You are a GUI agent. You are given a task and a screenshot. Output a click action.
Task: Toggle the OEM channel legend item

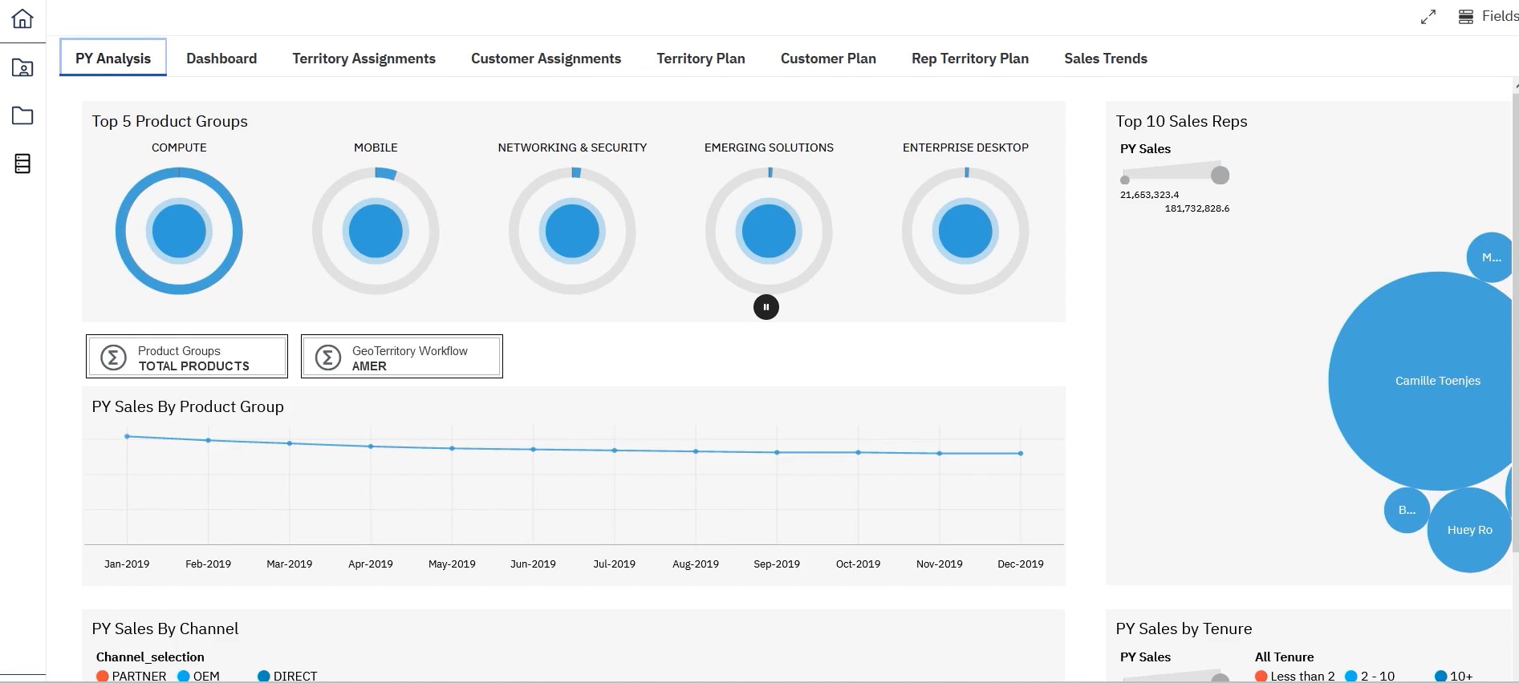(198, 676)
